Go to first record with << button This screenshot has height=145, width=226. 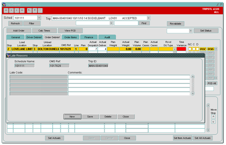click(6, 10)
